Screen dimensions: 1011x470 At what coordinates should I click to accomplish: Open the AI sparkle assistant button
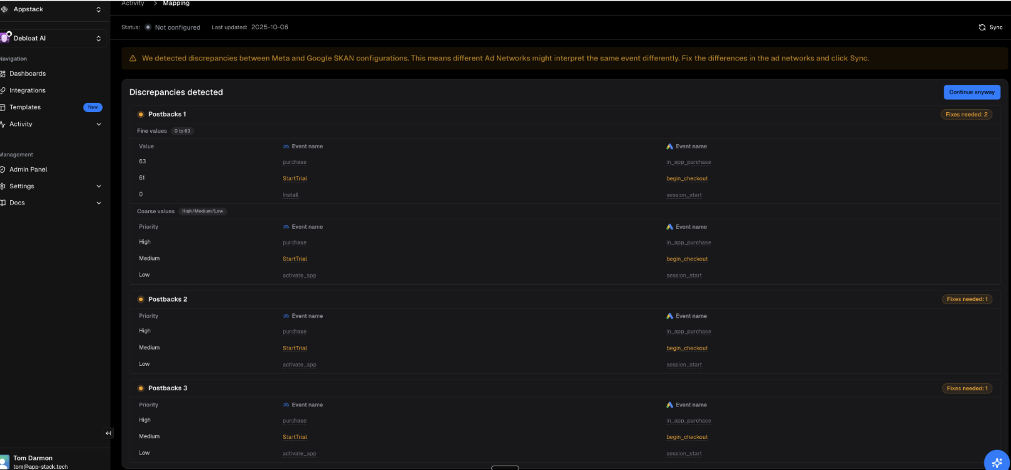coord(996,463)
